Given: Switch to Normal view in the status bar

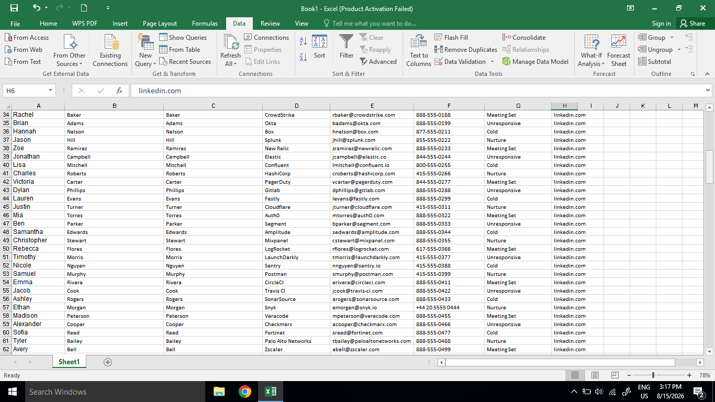Looking at the screenshot, I should click(x=575, y=375).
